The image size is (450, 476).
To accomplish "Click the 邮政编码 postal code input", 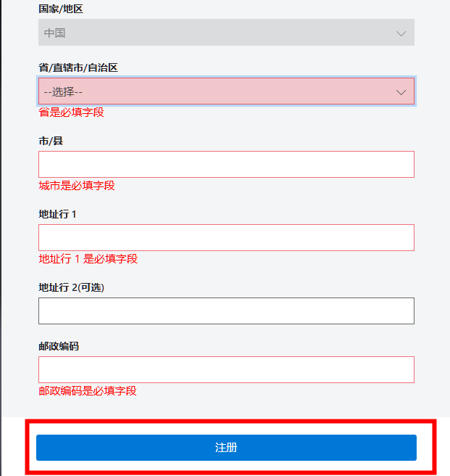I will click(226, 369).
